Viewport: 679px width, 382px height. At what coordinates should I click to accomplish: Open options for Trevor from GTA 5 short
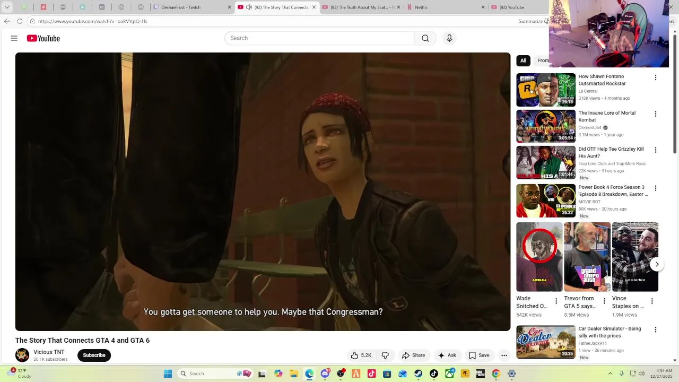point(604,301)
